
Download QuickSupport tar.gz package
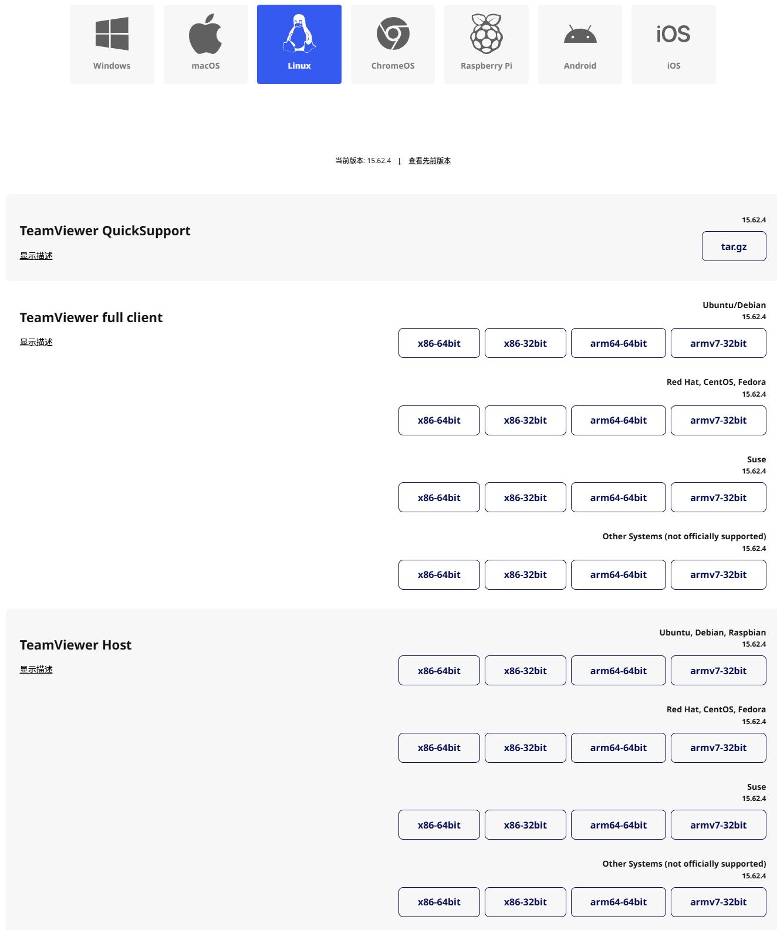pyautogui.click(x=734, y=246)
